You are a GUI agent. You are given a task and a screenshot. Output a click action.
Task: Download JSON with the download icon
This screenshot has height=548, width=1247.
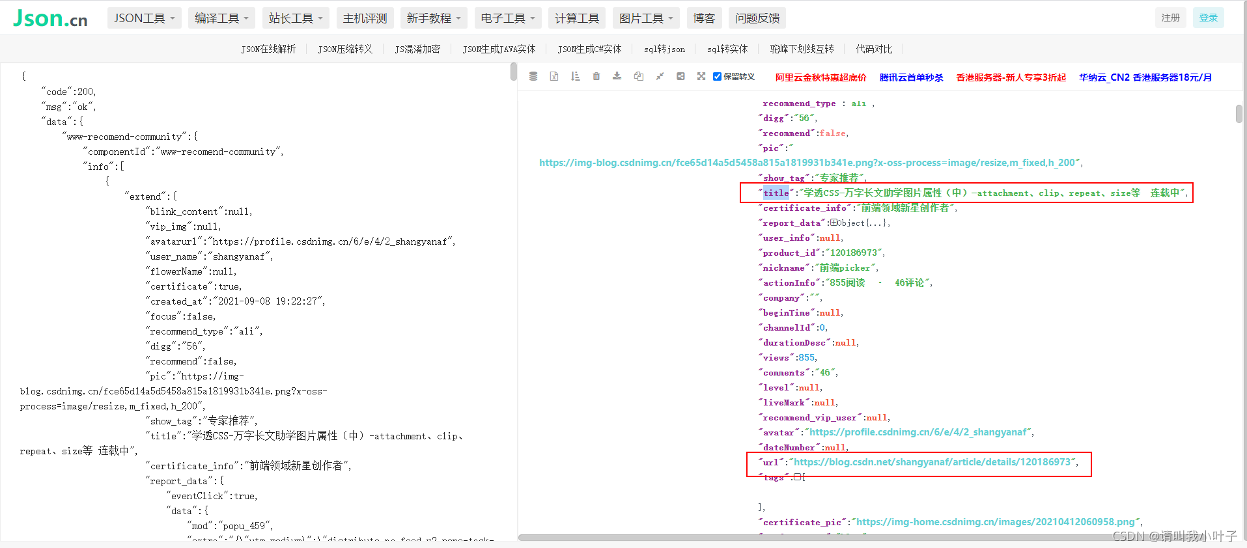tap(617, 76)
